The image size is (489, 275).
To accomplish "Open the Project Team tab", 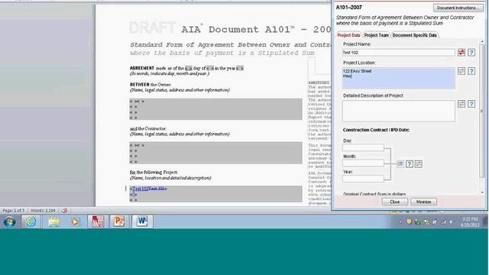I will click(376, 35).
